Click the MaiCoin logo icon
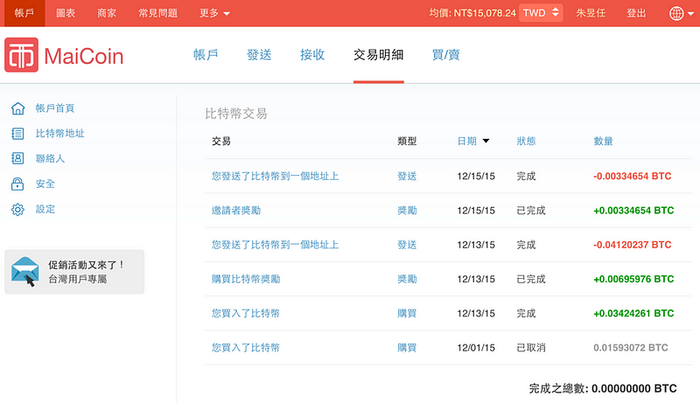Viewport: 700px width, 403px height. coord(21,55)
